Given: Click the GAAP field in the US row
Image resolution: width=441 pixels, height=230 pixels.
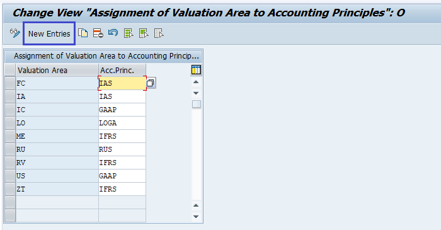Looking at the screenshot, I should (122, 176).
